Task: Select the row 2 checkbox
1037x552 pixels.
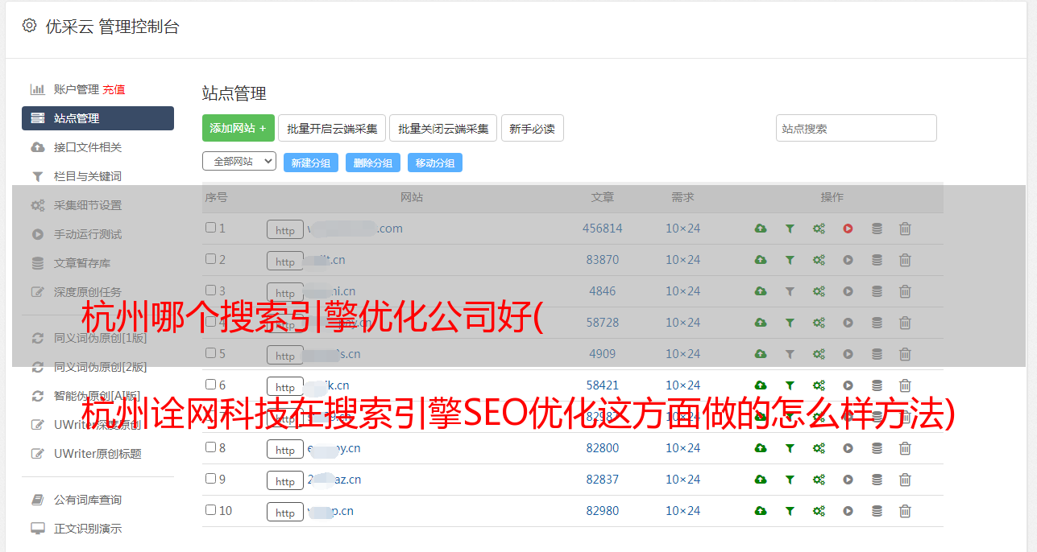Action: tap(210, 259)
